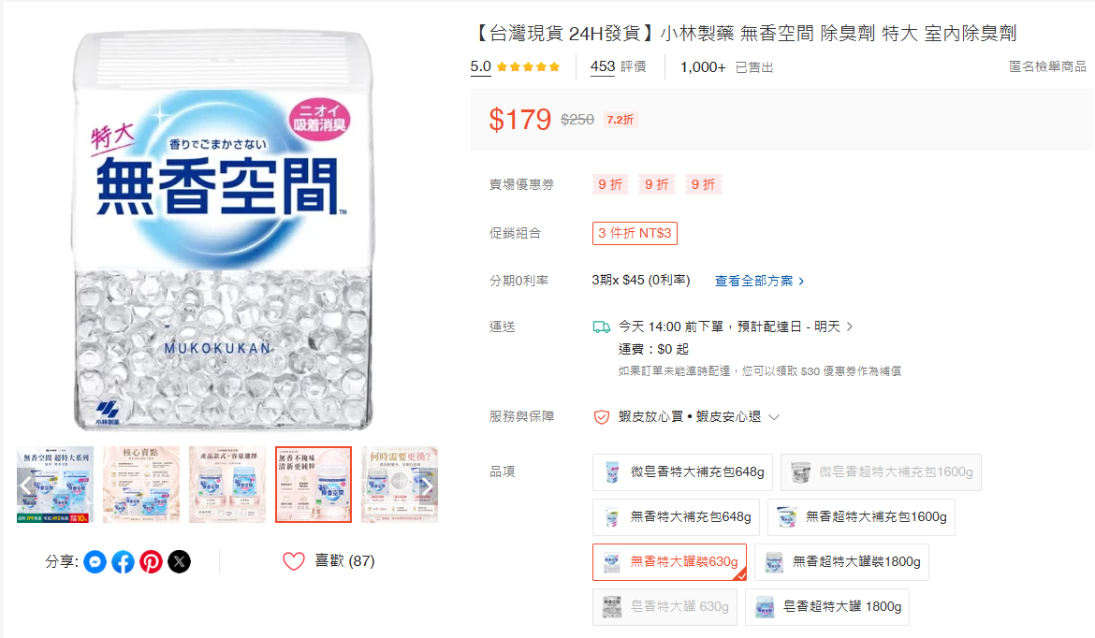Click the heart icon to like product
The height and width of the screenshot is (638, 1095).
(x=294, y=561)
